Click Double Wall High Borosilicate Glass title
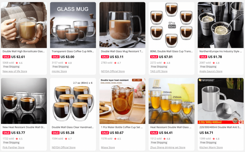 click(x=23, y=51)
